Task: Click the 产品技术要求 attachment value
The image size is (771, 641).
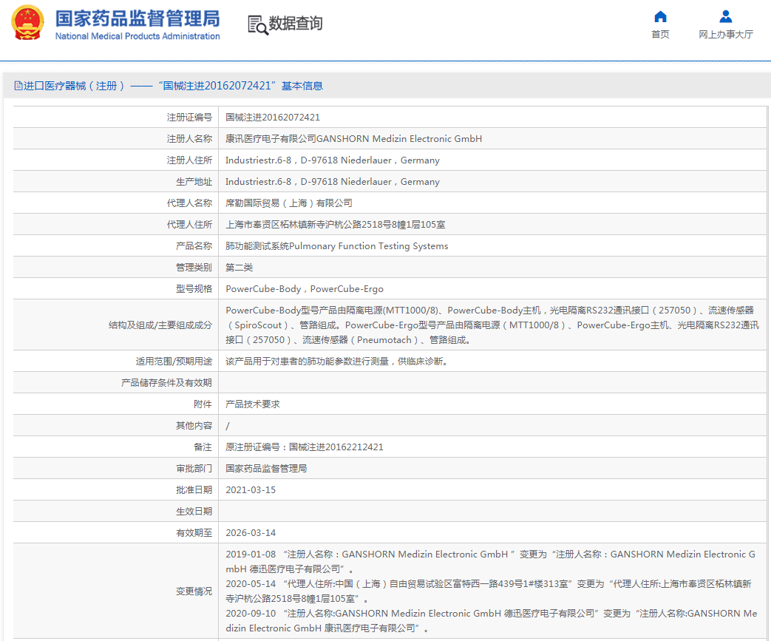Action: 253,404
